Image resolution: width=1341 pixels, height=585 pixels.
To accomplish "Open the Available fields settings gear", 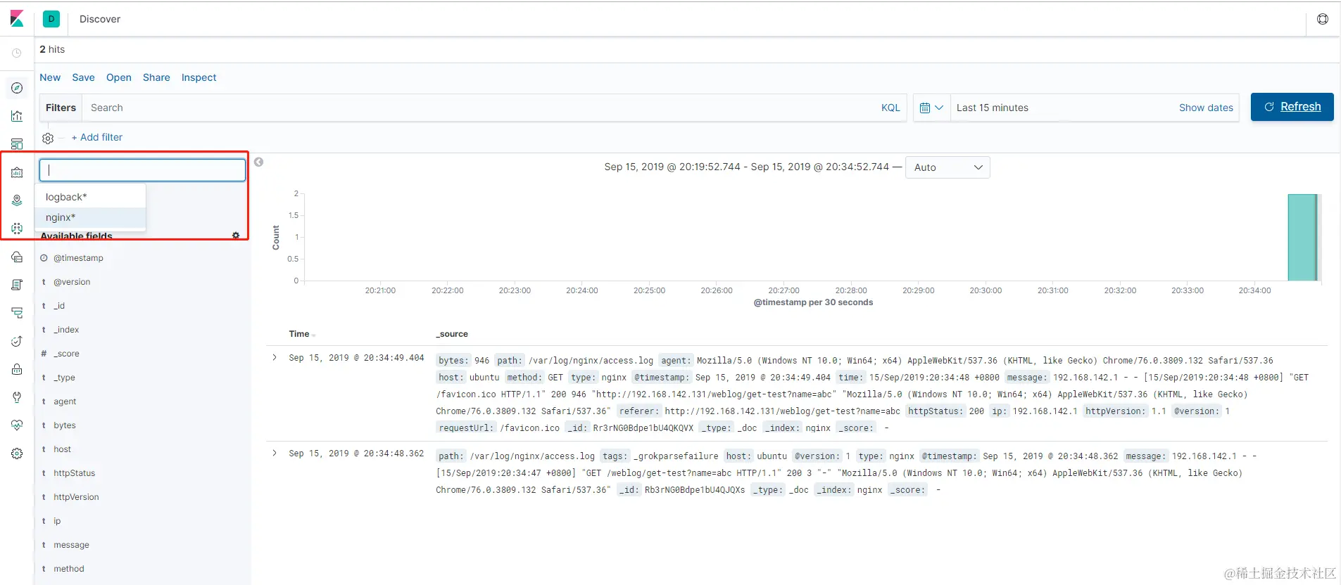I will point(236,236).
